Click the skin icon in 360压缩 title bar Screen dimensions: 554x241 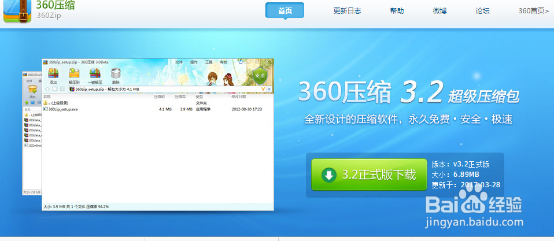(x=241, y=62)
